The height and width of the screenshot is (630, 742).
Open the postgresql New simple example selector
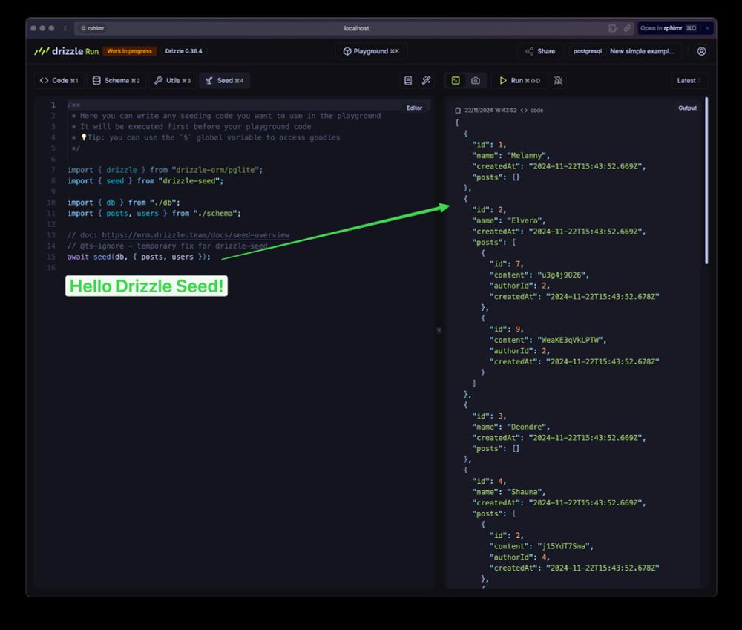(624, 51)
